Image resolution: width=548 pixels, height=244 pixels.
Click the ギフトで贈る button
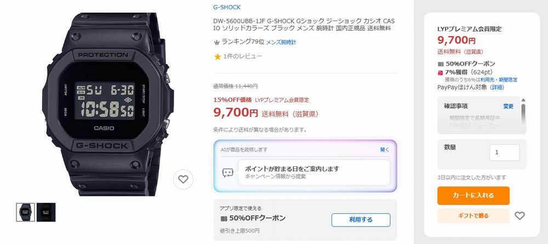[x=473, y=216]
